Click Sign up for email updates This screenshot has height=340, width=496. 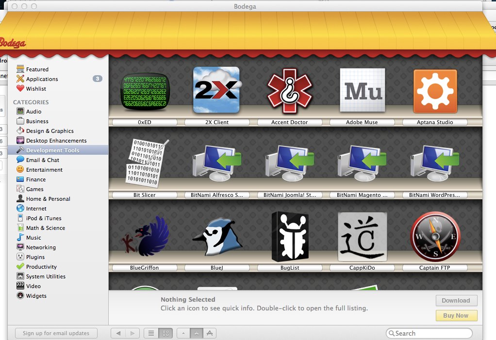(56, 333)
